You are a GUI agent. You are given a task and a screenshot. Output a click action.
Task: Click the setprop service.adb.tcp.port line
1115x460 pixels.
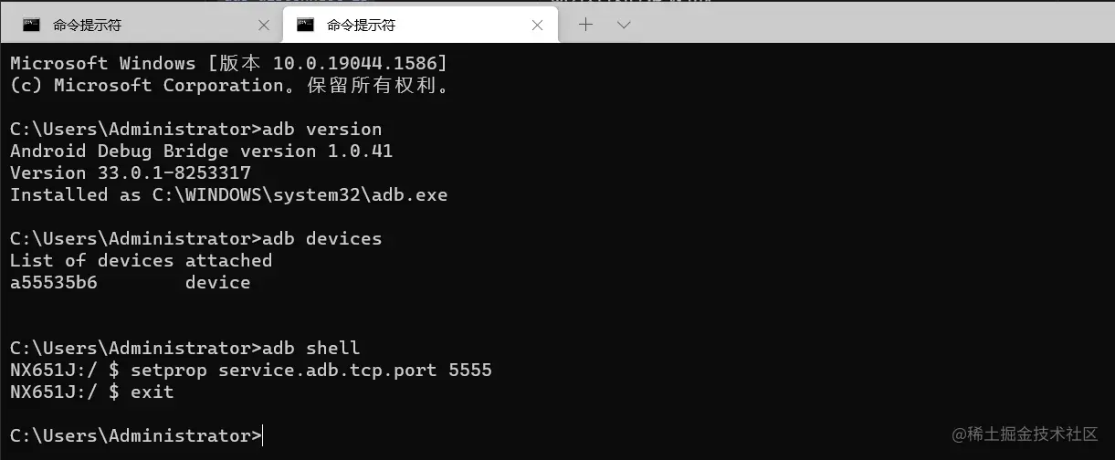310,370
